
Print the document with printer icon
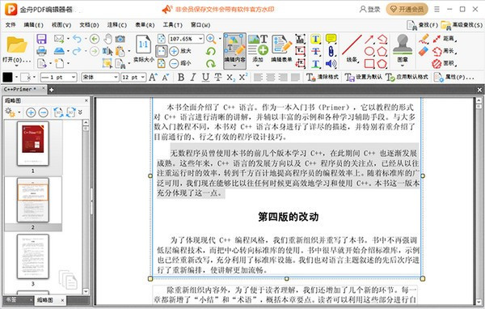[x=41, y=51]
